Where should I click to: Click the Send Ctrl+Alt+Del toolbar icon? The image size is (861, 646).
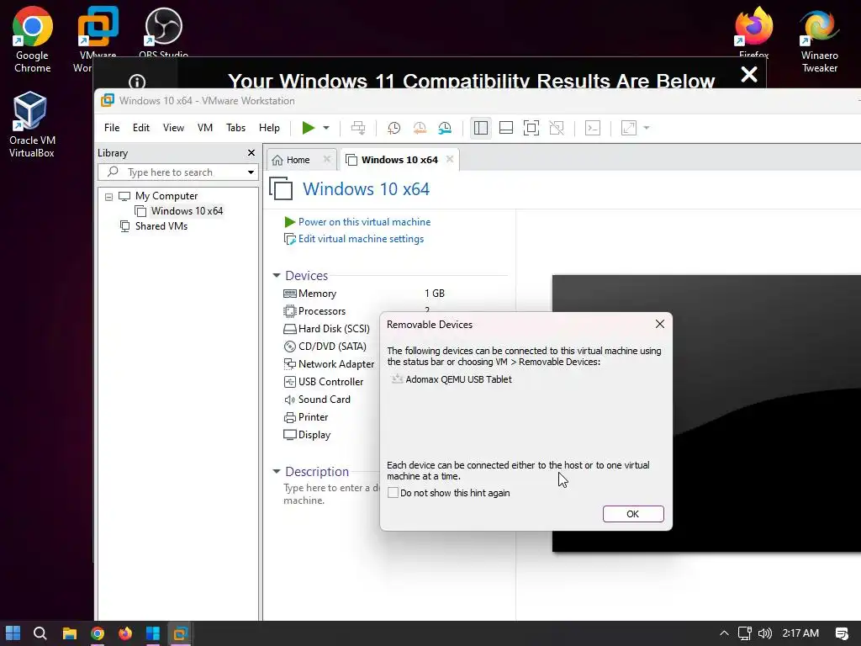[358, 128]
